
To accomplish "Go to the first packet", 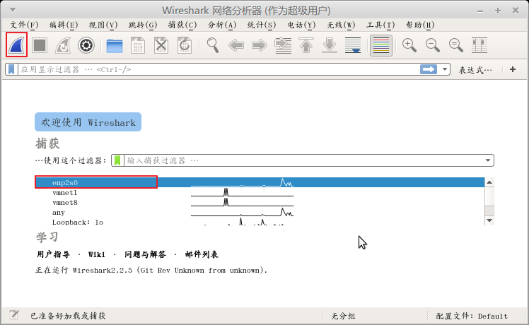I will [x=306, y=45].
